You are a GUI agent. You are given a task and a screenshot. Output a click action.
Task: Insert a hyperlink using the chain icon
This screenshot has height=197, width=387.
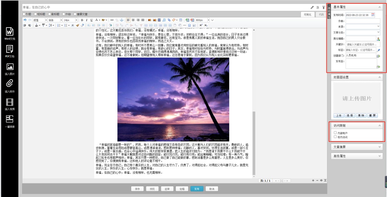click(x=112, y=20)
